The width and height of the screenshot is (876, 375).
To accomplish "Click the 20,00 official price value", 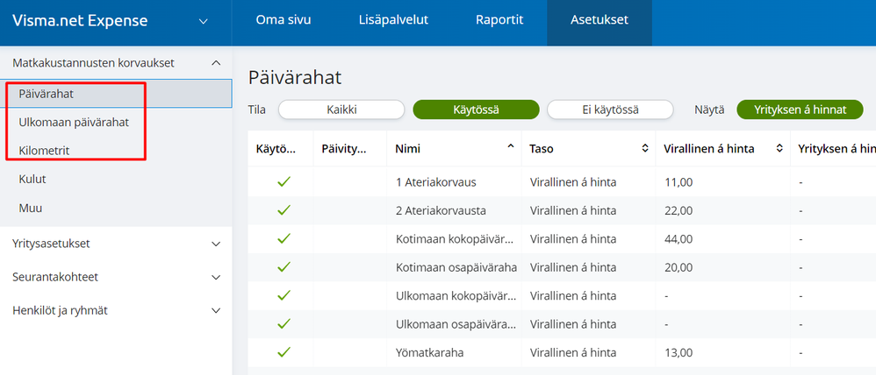I will coord(679,268).
